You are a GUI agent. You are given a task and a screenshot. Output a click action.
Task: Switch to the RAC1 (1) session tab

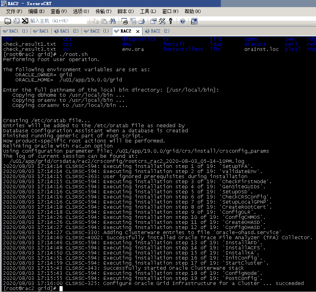point(16,31)
